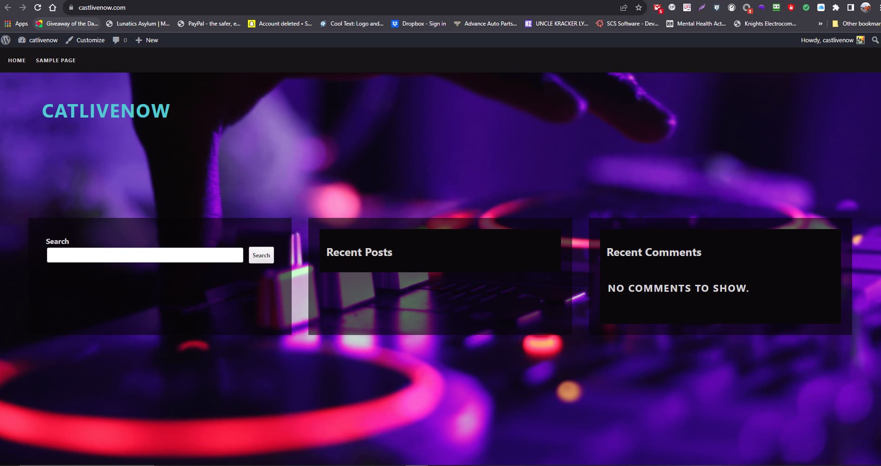Open the purple feather extension icon
The height and width of the screenshot is (466, 881).
click(x=702, y=7)
